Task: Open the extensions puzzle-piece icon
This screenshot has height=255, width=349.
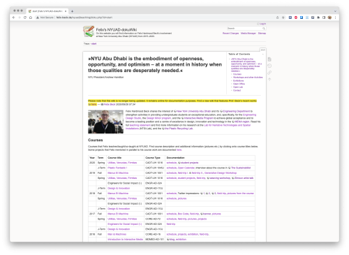Action: pos(318,17)
